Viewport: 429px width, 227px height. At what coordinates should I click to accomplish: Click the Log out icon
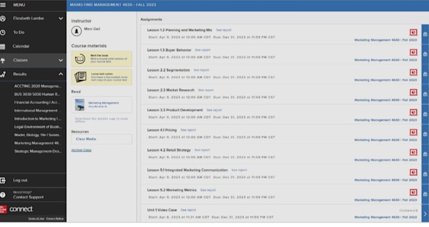pyautogui.click(x=3, y=180)
